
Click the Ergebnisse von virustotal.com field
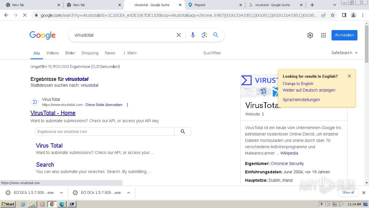coord(105,131)
